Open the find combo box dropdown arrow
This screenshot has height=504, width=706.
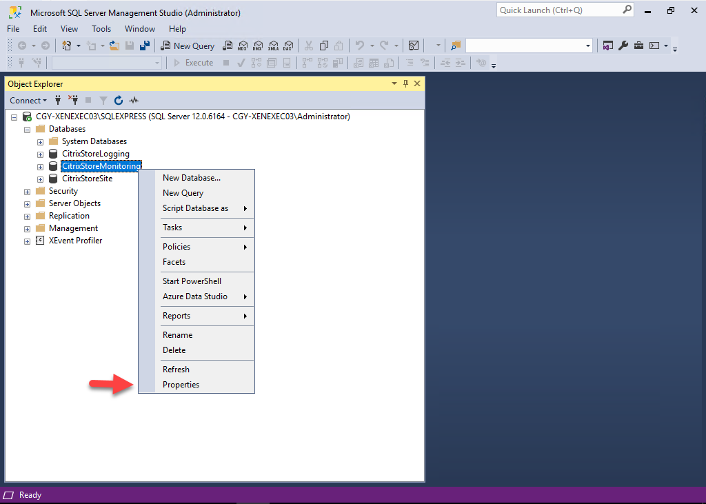point(587,46)
